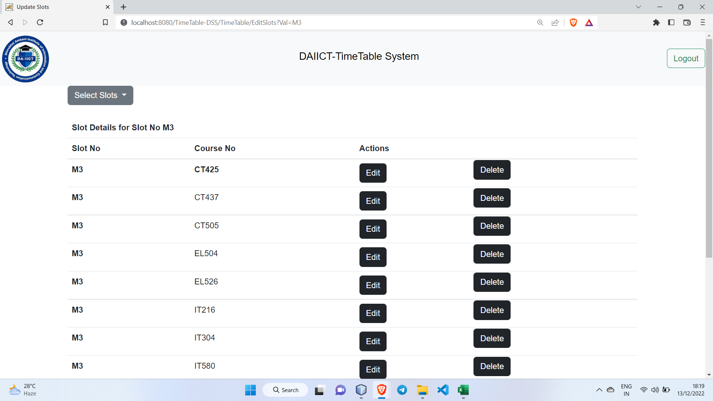
Task: Switch to the Update Slots tab
Action: pyautogui.click(x=56, y=7)
